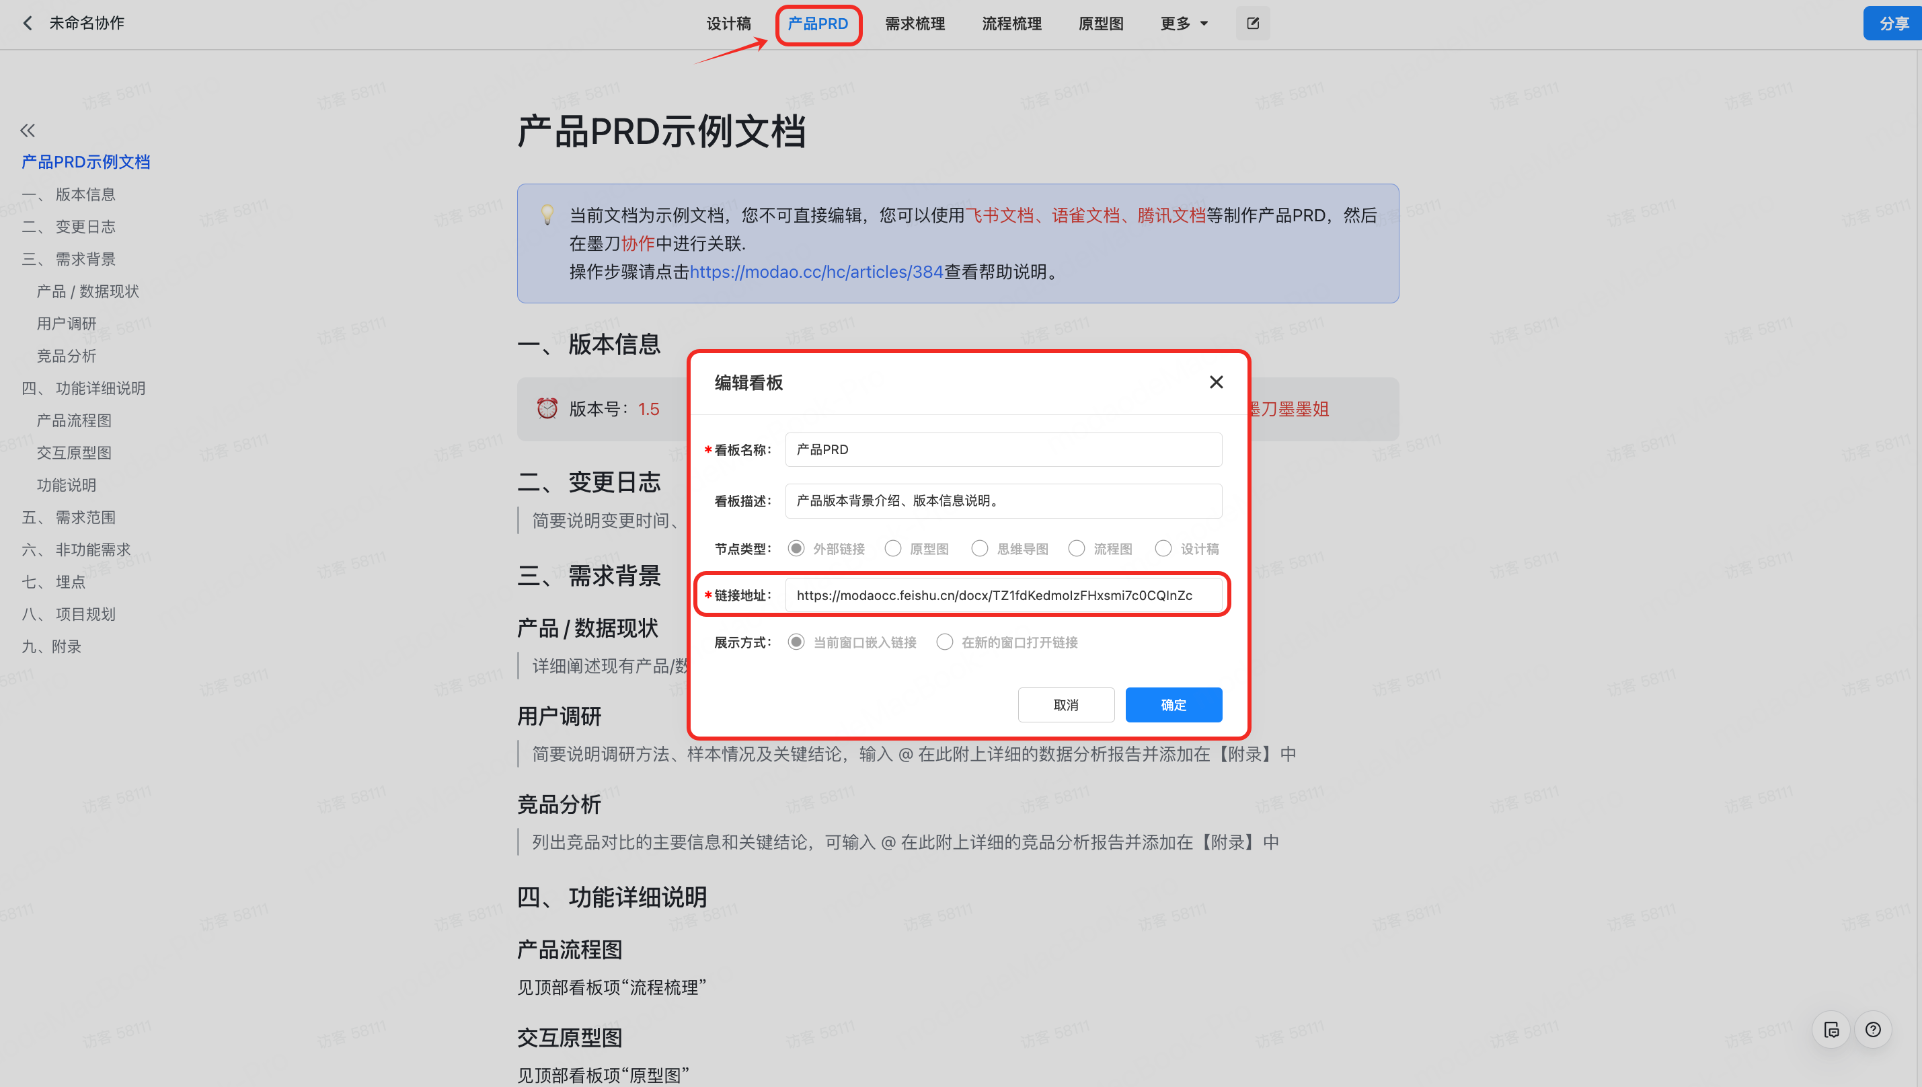Switch to the 产品PRD tab
The height and width of the screenshot is (1087, 1922).
point(818,24)
